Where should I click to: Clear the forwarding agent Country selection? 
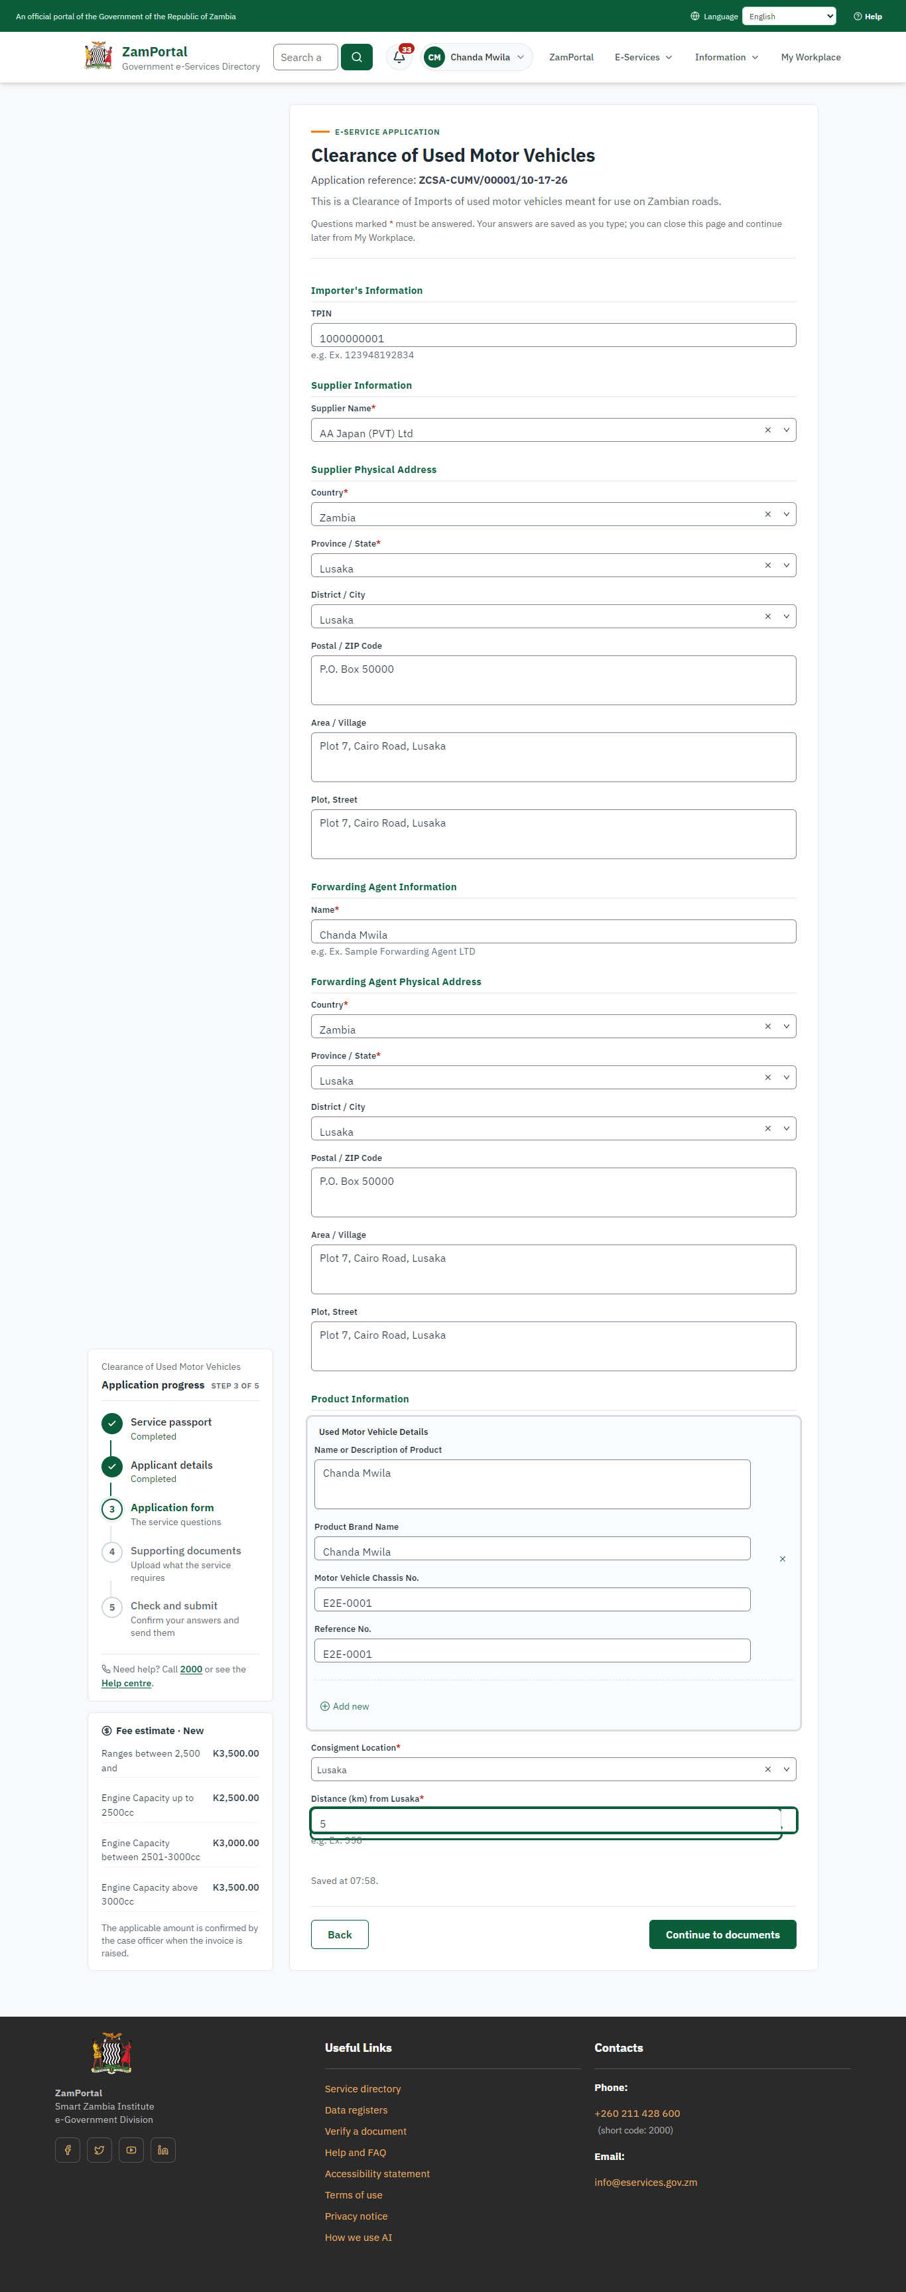coord(767,1027)
